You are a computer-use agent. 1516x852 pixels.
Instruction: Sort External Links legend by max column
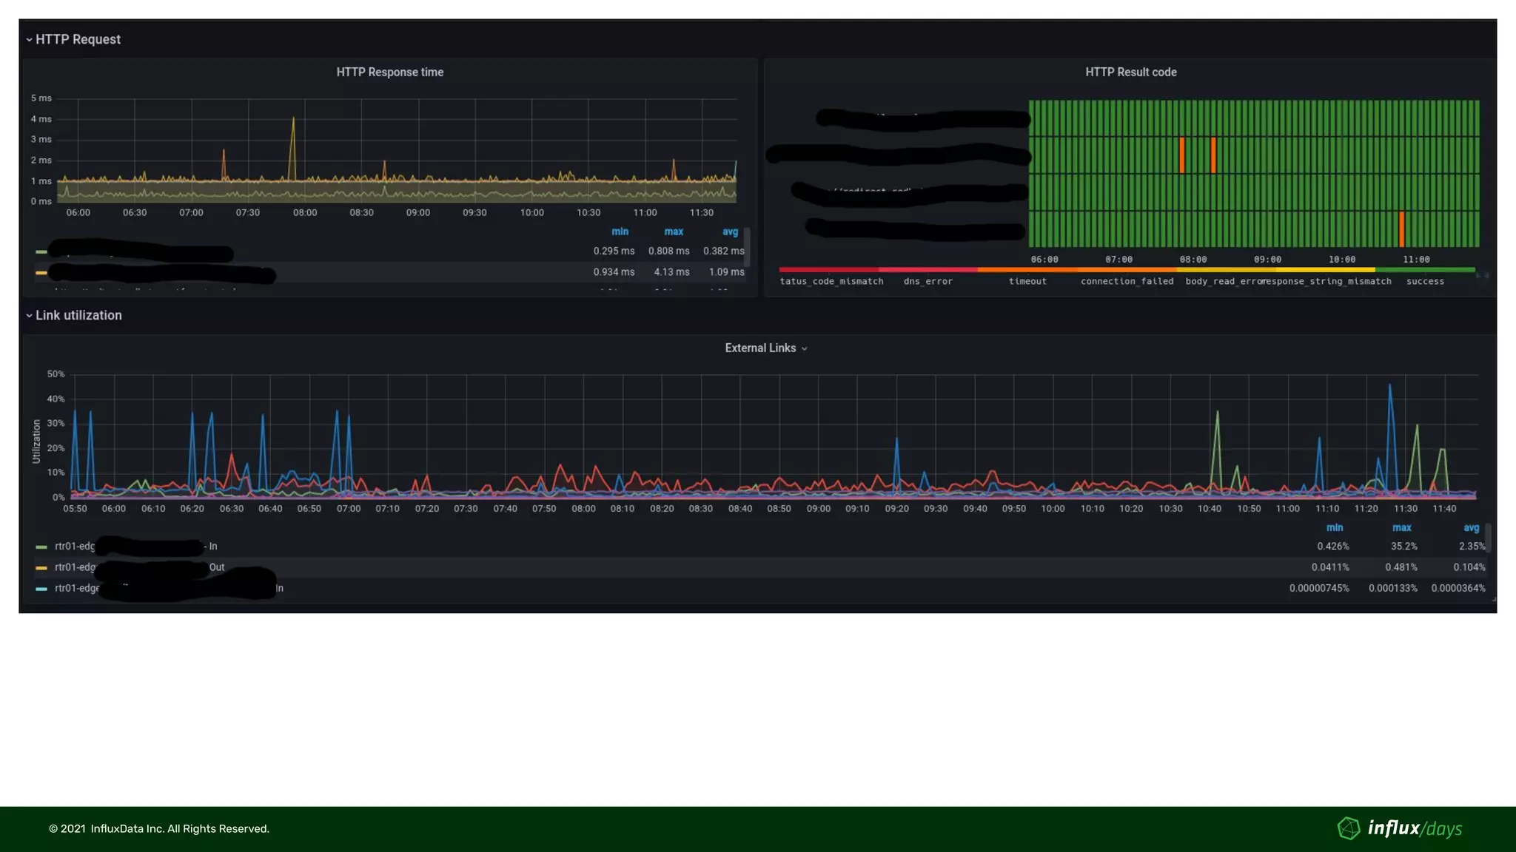[1401, 528]
